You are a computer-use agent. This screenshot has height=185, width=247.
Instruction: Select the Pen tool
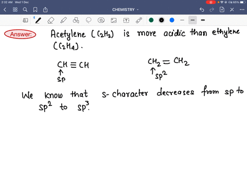38,20
